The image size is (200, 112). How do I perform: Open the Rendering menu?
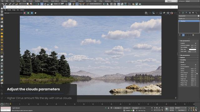pos(64,1)
